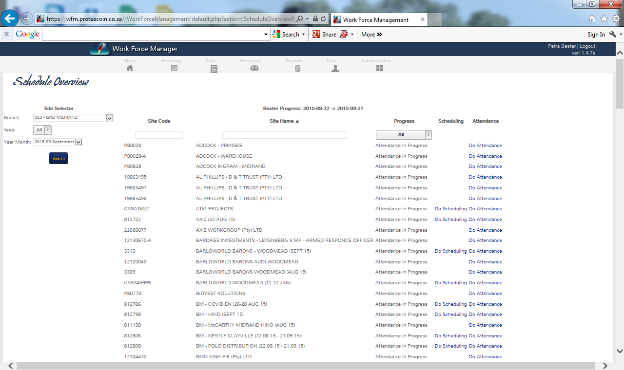Click into the Site Code filter field
624x370 pixels.
pyautogui.click(x=159, y=135)
